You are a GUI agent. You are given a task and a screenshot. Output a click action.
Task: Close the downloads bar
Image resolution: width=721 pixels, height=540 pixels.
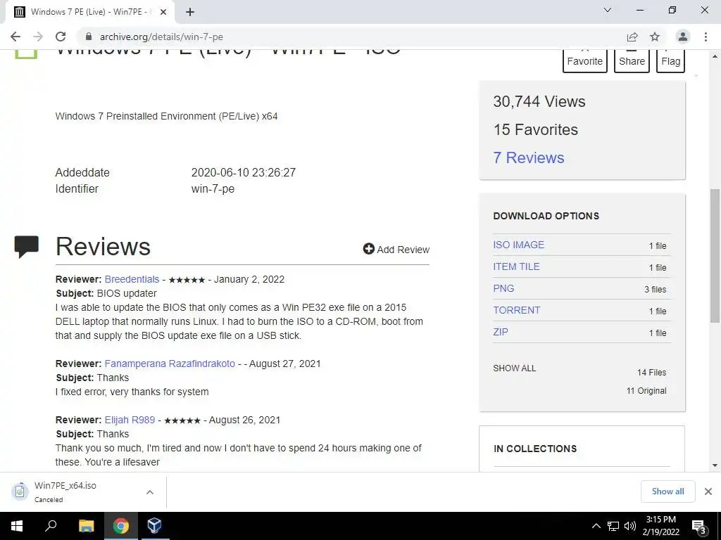point(708,491)
